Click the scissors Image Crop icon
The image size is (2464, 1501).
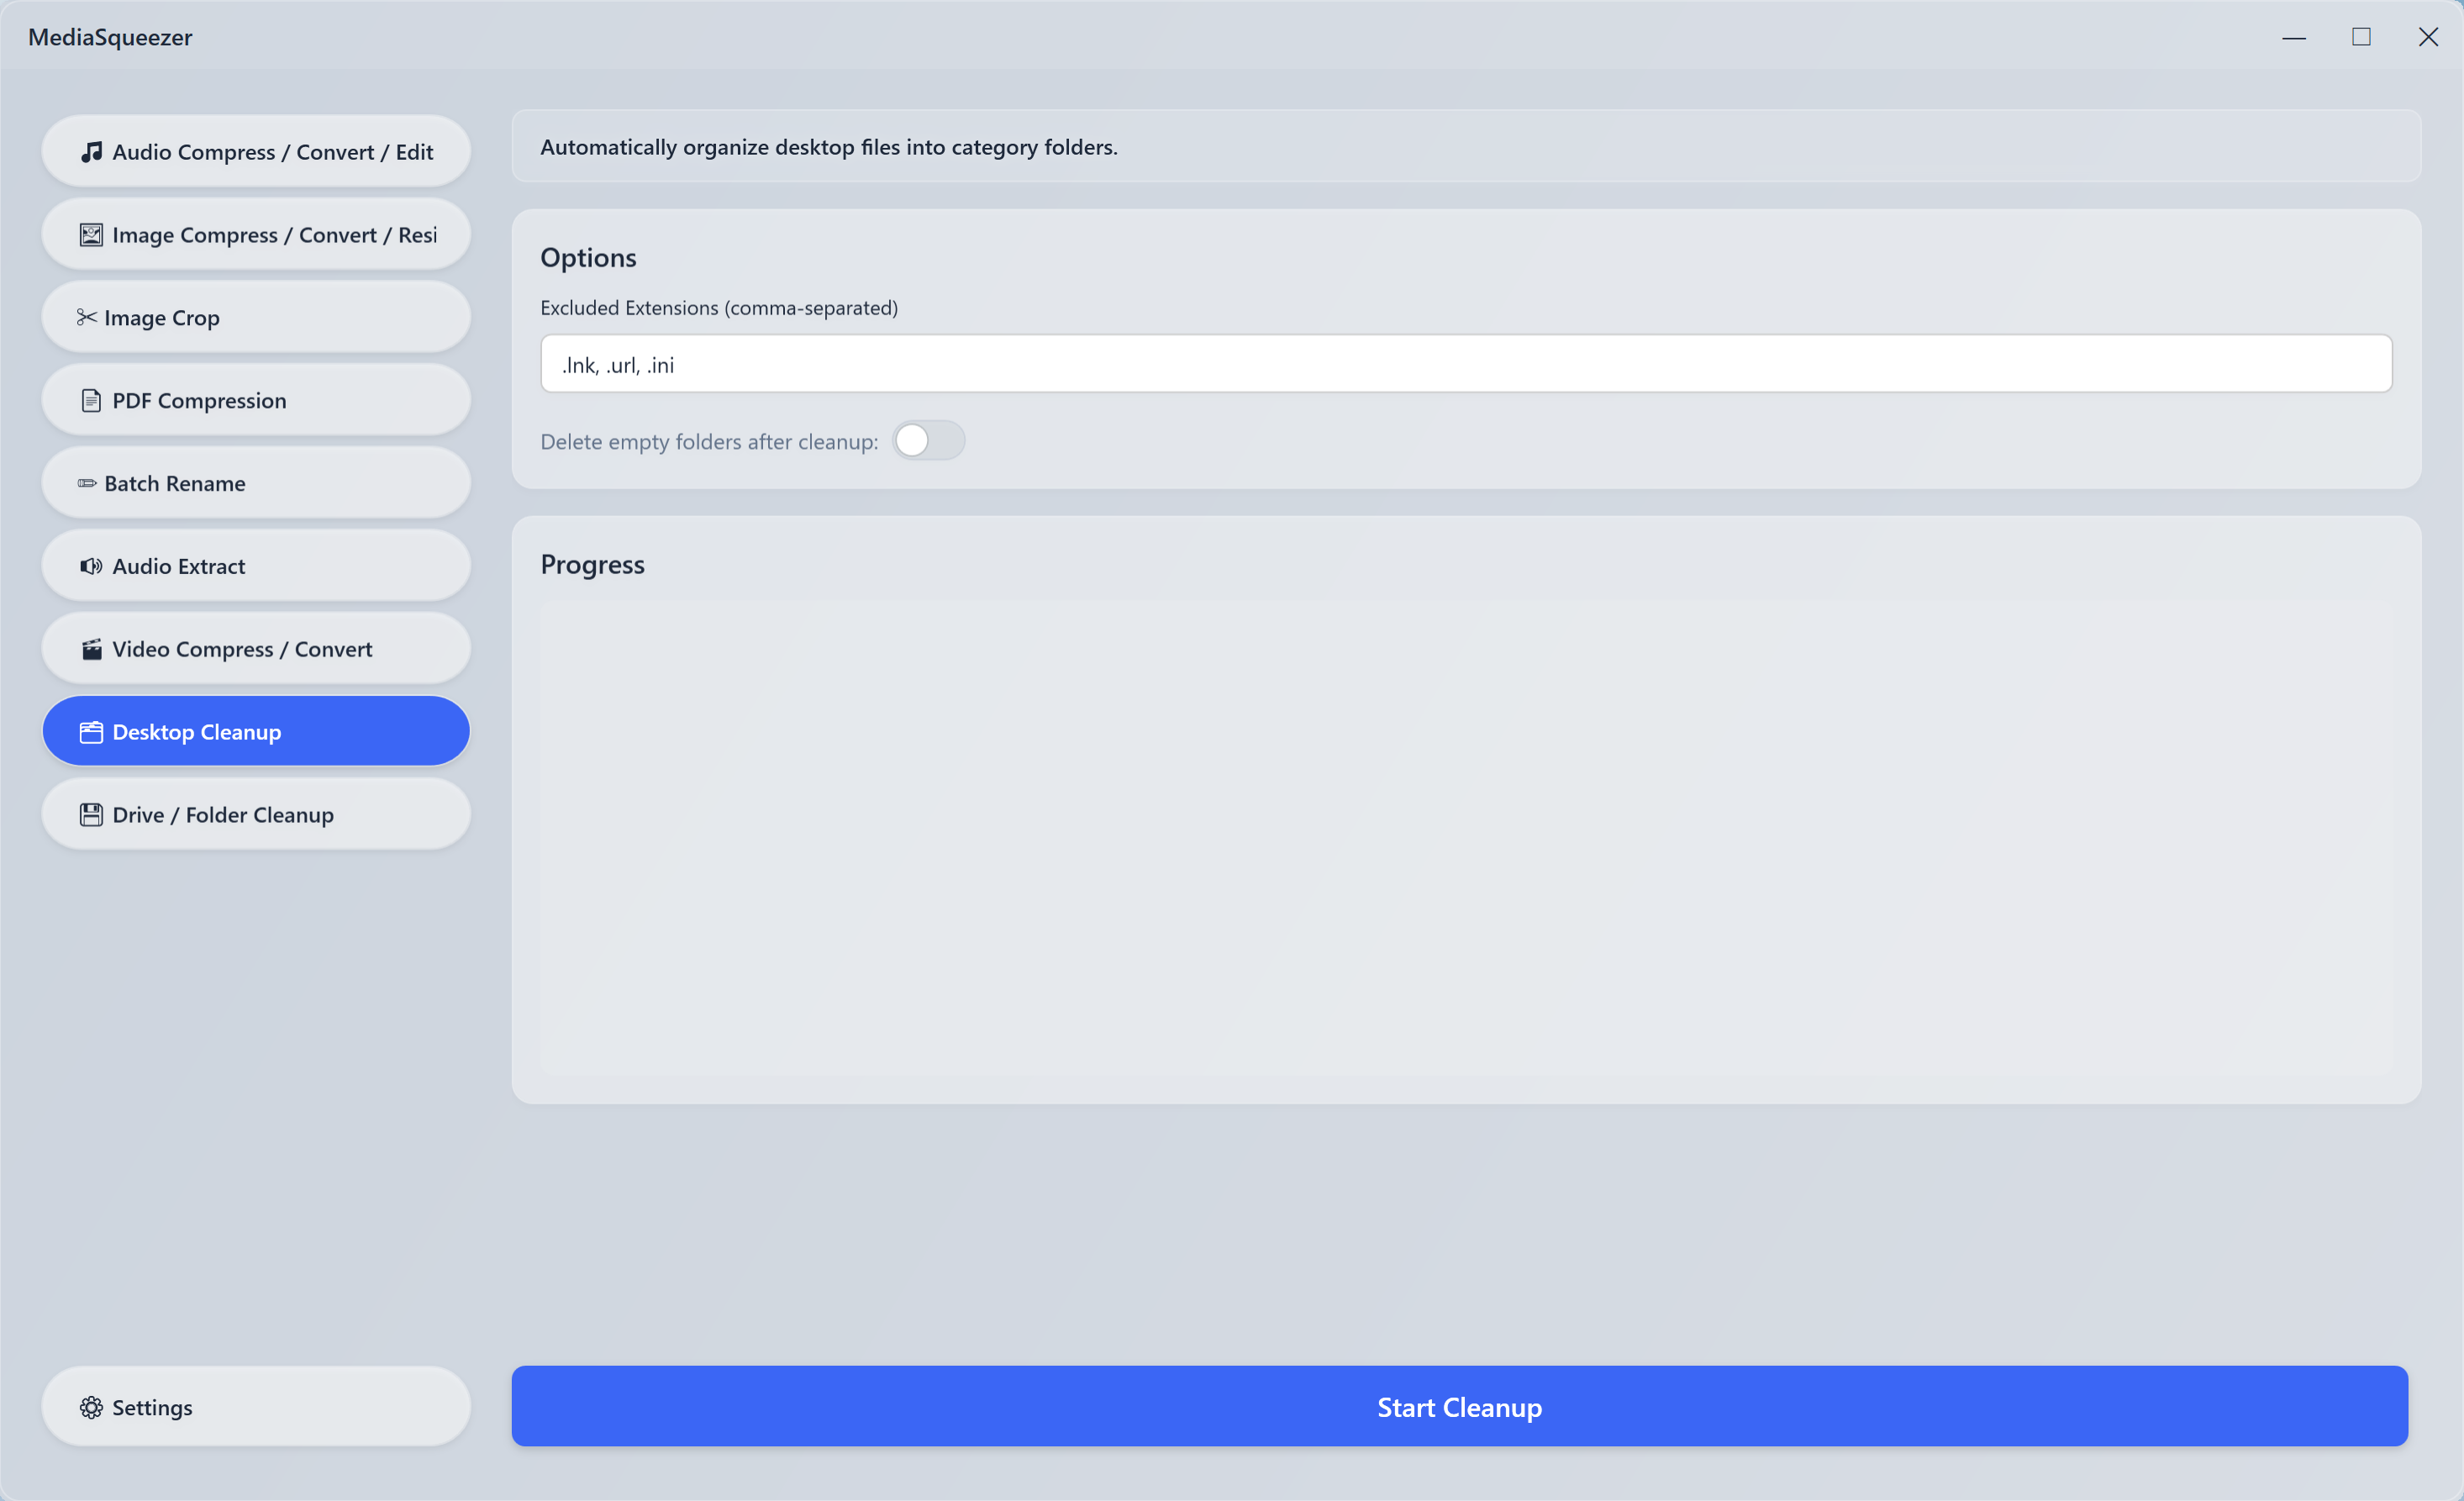(x=87, y=317)
